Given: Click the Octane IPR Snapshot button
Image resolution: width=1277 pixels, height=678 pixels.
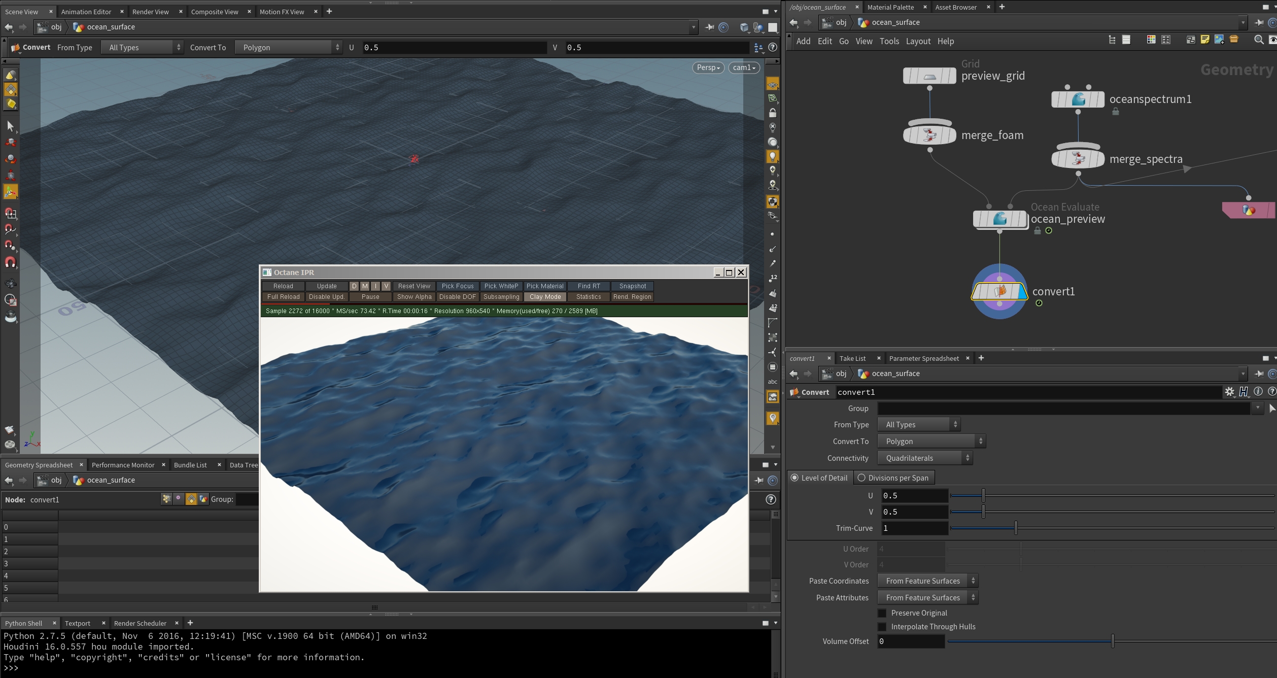Looking at the screenshot, I should (632, 286).
